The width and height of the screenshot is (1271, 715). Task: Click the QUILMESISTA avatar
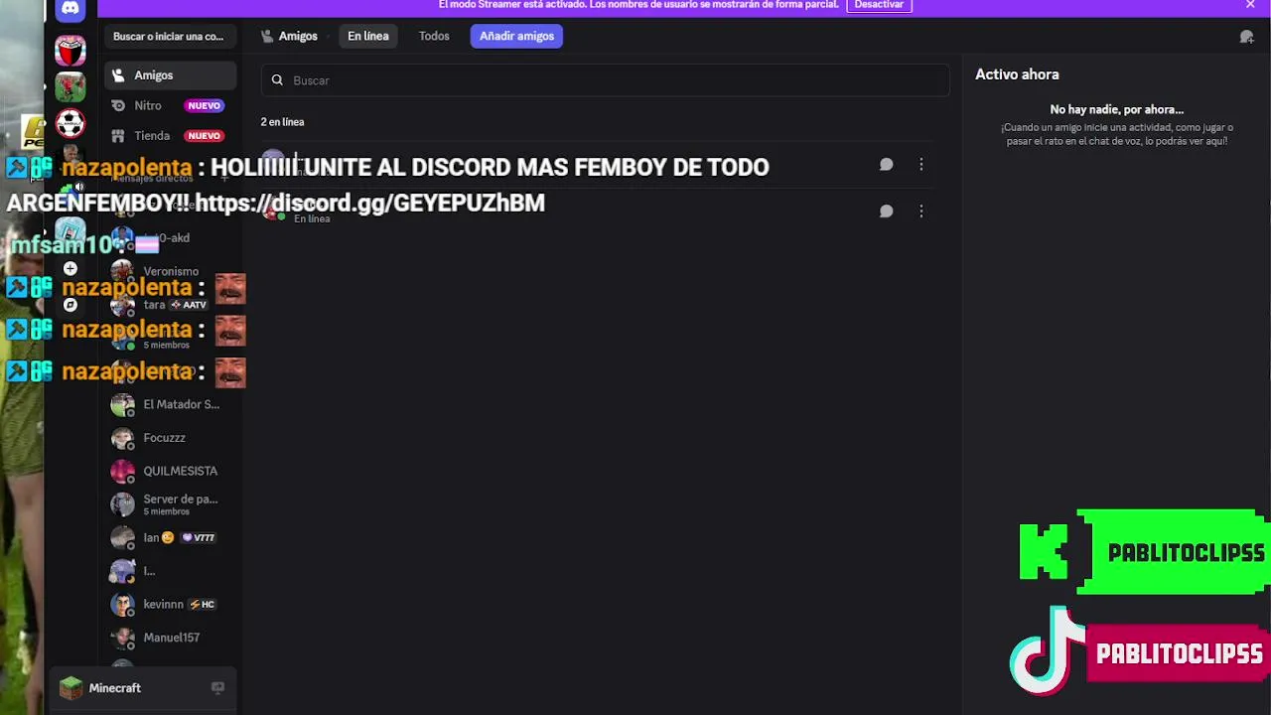(x=122, y=471)
